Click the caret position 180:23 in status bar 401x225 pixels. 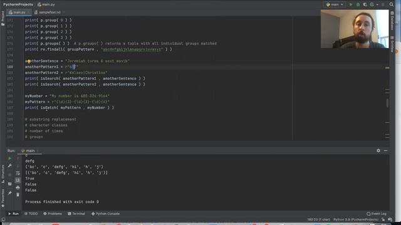tap(318, 219)
